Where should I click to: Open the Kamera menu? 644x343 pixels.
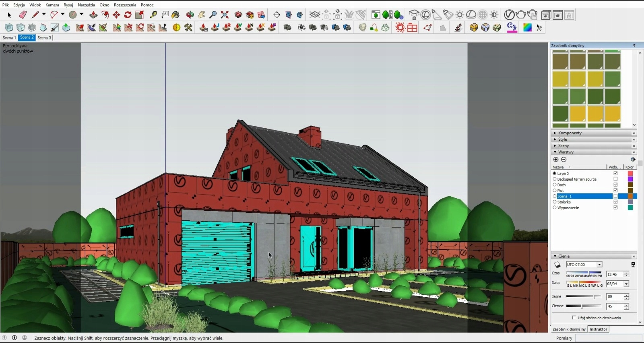(52, 5)
